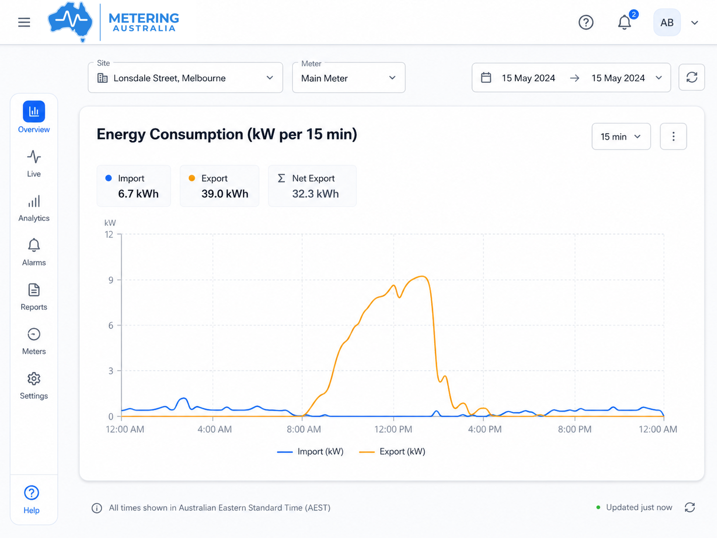Open the Meters section
This screenshot has height=538, width=717.
tap(34, 341)
